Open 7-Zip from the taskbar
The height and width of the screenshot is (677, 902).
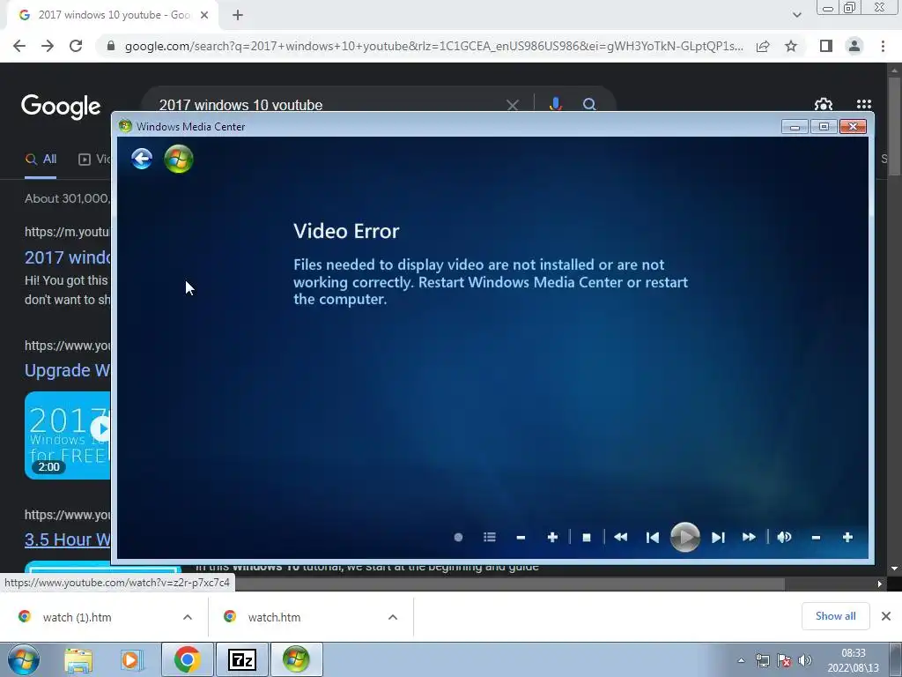(241, 659)
